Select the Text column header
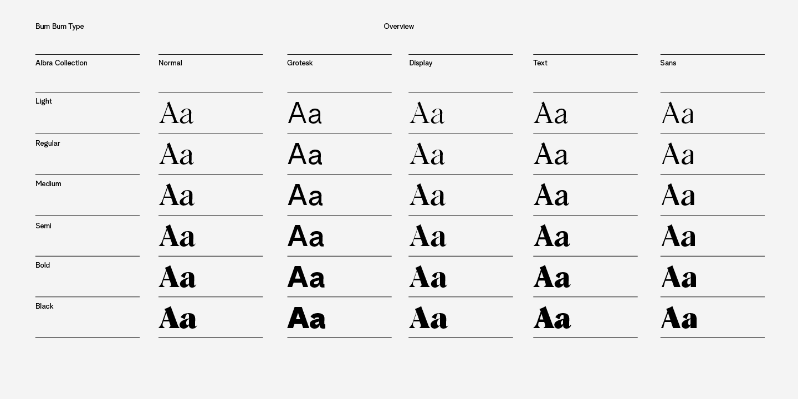Screen dimensions: 798x399 pos(540,63)
